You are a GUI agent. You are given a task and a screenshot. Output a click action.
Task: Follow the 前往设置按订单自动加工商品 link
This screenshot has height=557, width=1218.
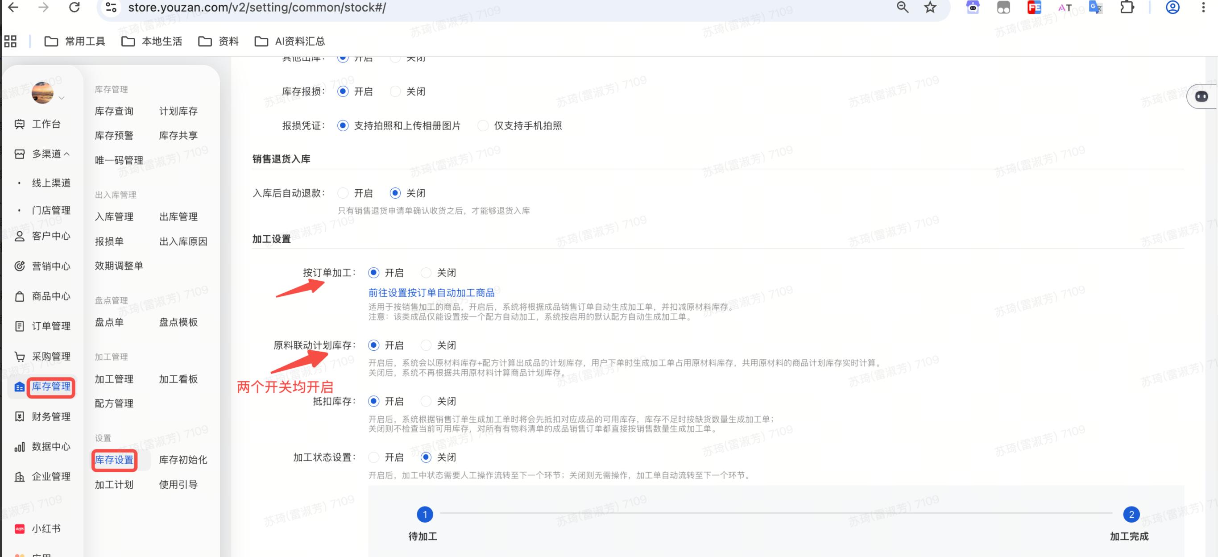tap(431, 293)
